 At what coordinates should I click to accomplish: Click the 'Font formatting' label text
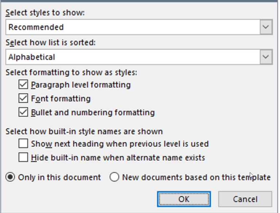pos(61,98)
